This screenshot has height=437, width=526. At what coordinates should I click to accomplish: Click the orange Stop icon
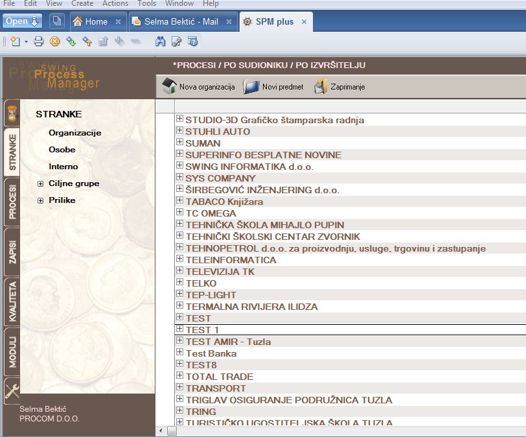(55, 41)
